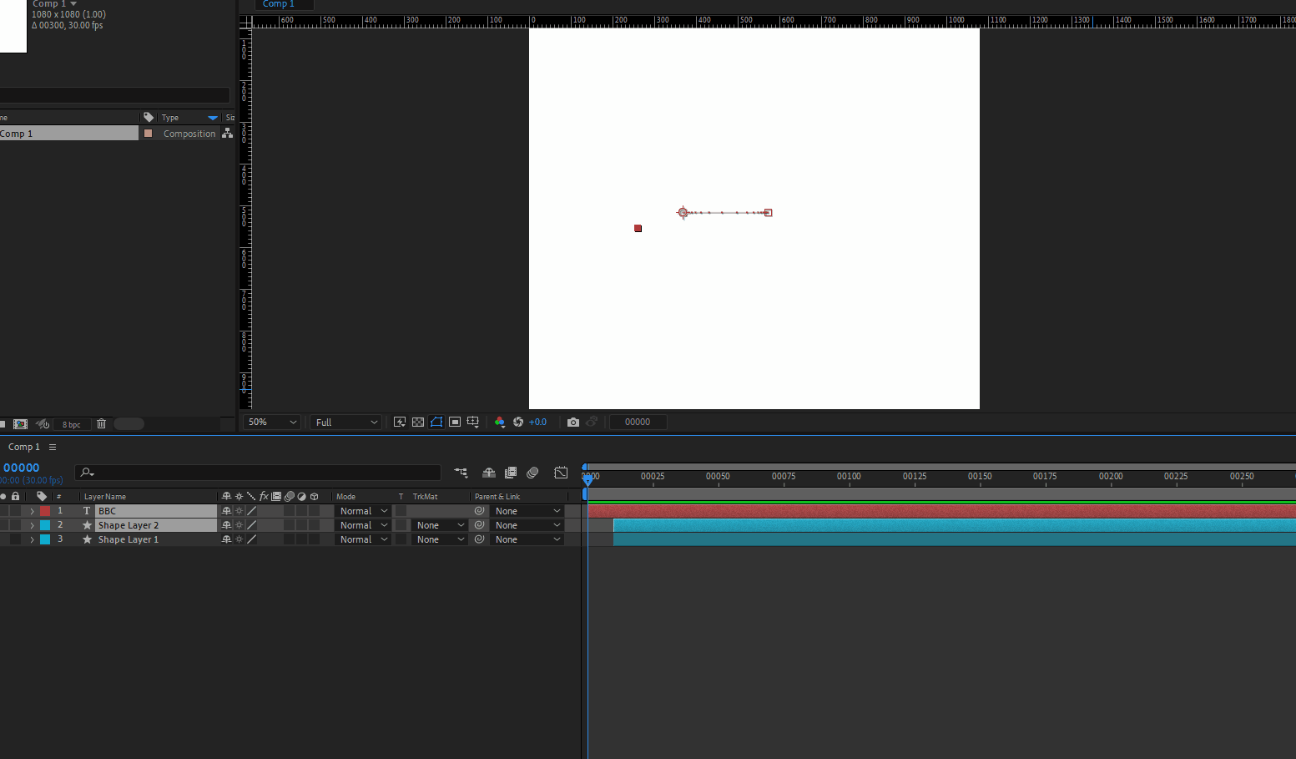Hide Shape Layer 1 with its visibility eyeball
Image resolution: width=1296 pixels, height=759 pixels.
[x=3, y=539]
